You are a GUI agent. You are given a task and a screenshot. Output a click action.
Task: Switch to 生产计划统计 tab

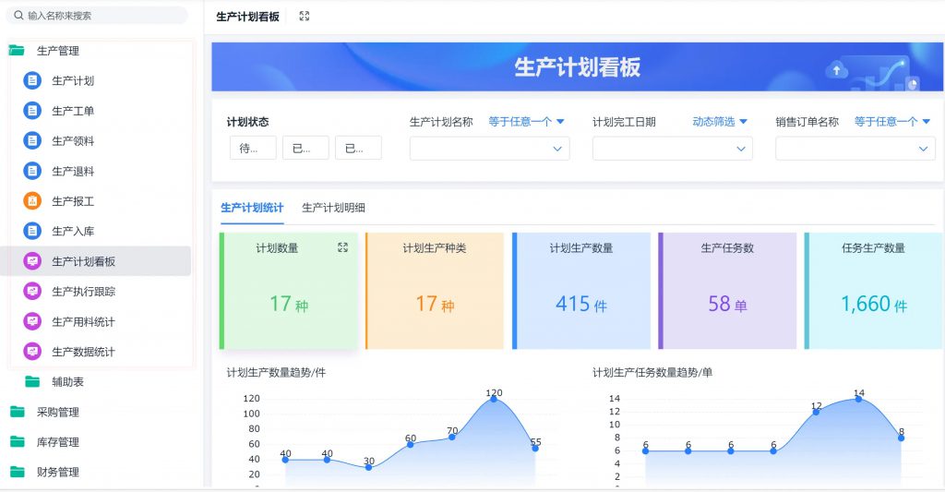pos(252,208)
